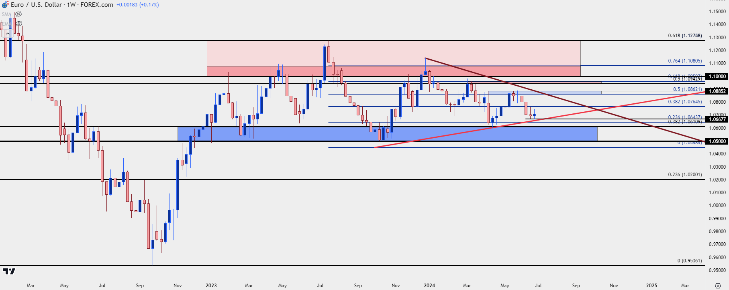Select the 1.05000 price label
The height and width of the screenshot is (290, 729).
(717, 141)
